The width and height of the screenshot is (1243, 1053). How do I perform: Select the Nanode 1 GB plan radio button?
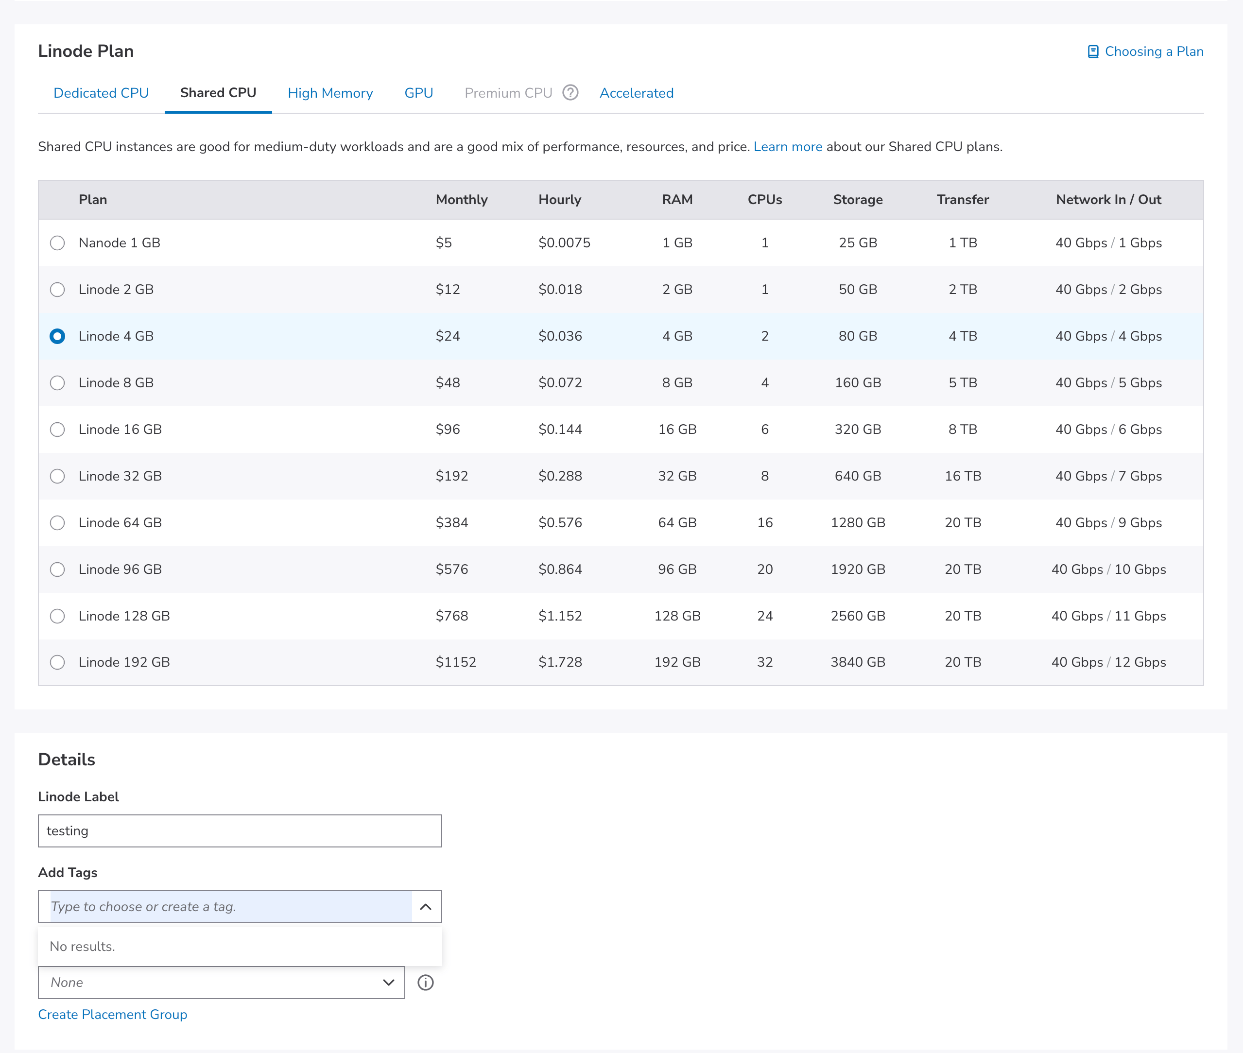click(x=57, y=243)
